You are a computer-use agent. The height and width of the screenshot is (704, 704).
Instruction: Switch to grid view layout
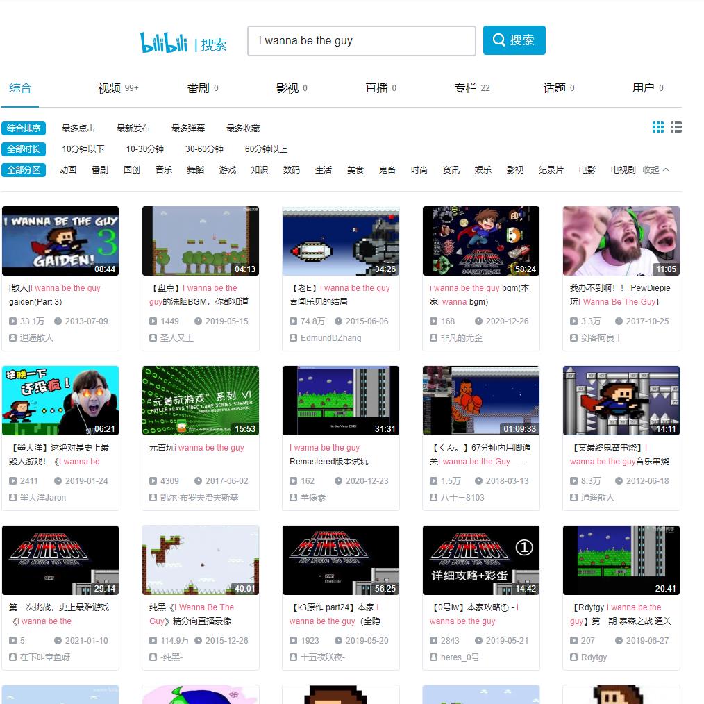657,128
